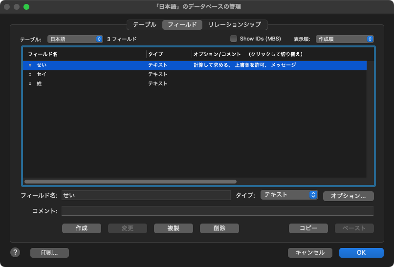Viewport: 394px width, 267px height.
Task: Enable the Show IDs (MBS) checkbox
Action: 234,39
